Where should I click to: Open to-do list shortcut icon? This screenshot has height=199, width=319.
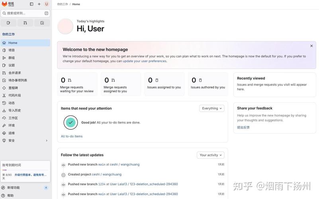tap(42, 23)
